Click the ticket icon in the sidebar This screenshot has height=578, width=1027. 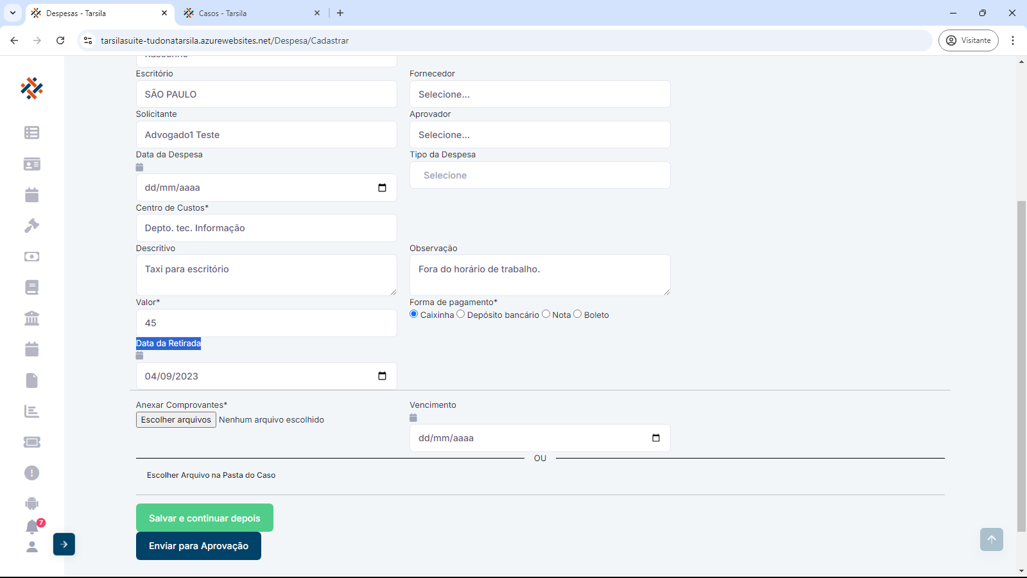pos(31,442)
